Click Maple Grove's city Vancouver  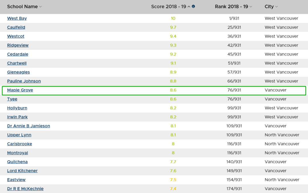pyautogui.click(x=275, y=90)
